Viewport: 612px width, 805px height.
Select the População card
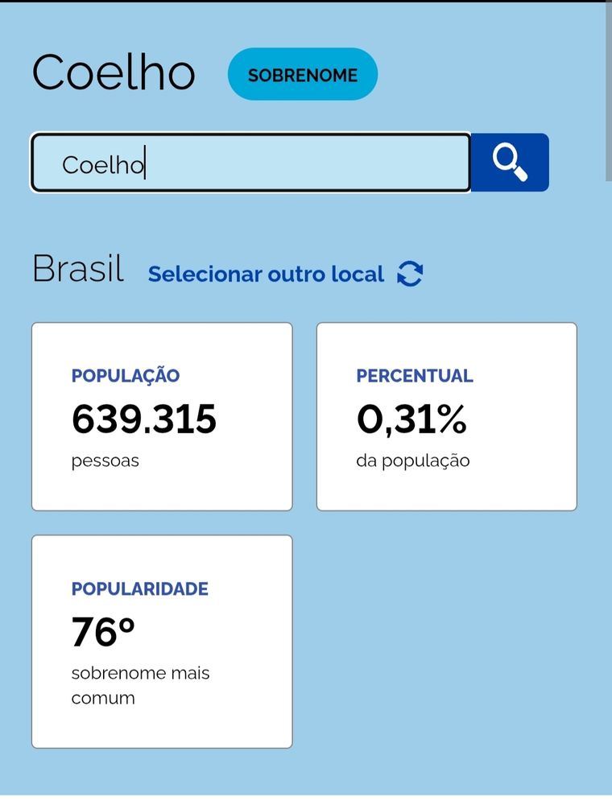[162, 416]
